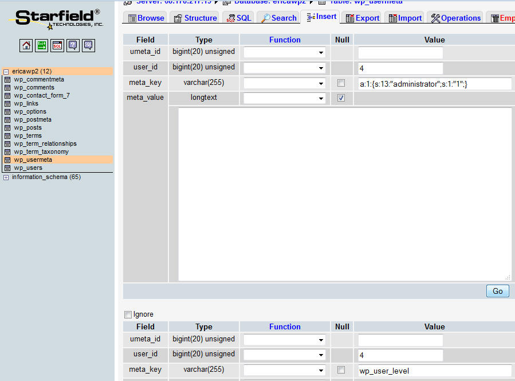Click the table icon beside wp_users

(x=7, y=168)
